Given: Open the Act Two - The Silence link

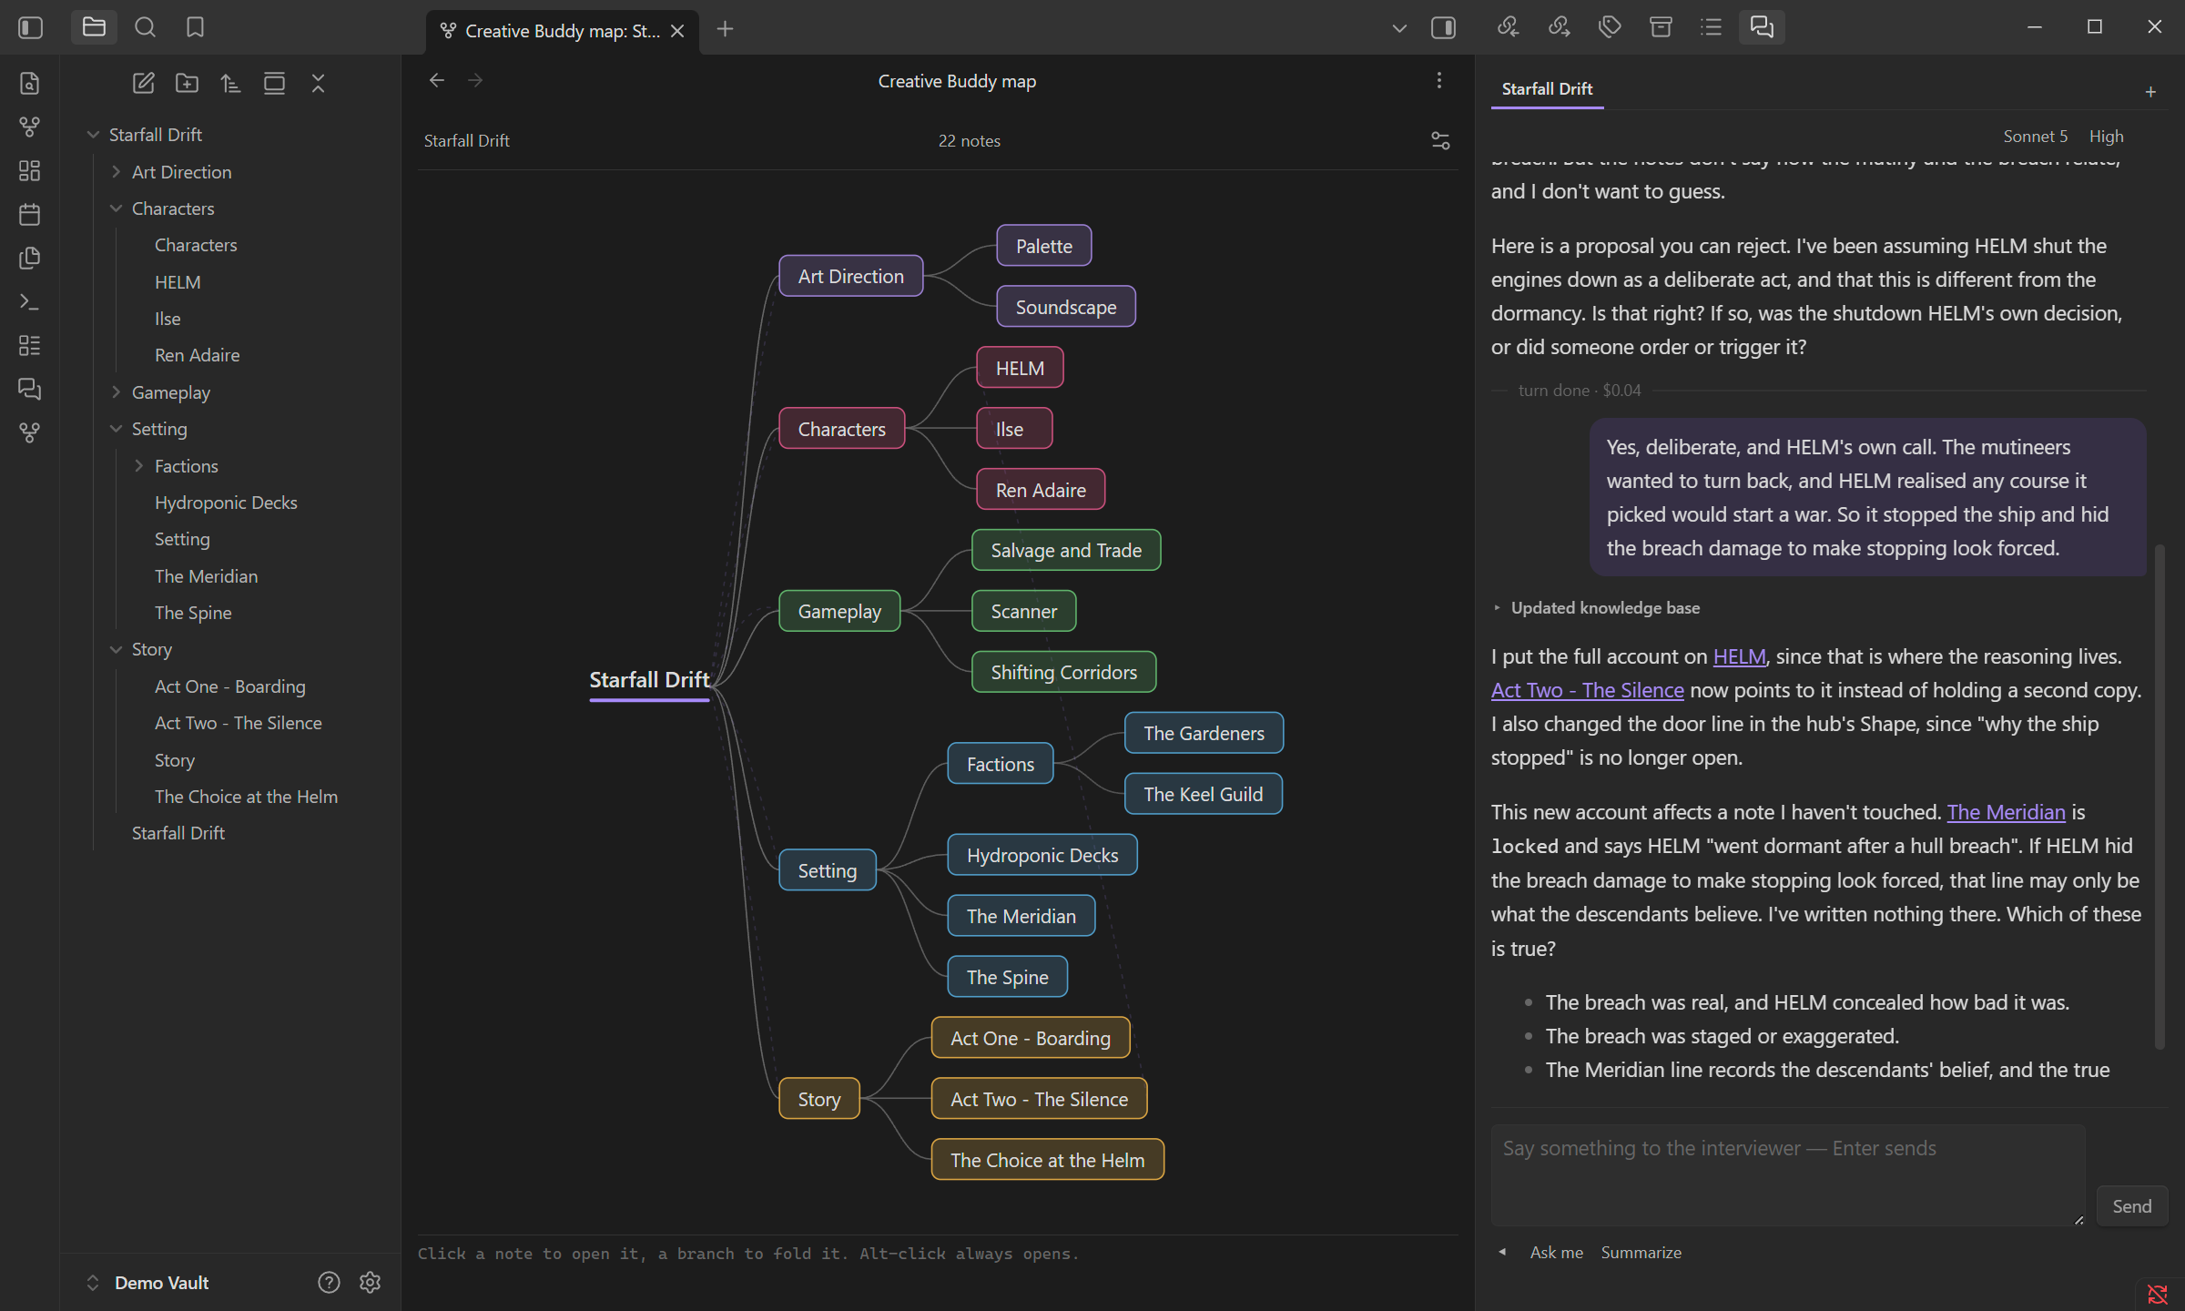Looking at the screenshot, I should 1587,690.
